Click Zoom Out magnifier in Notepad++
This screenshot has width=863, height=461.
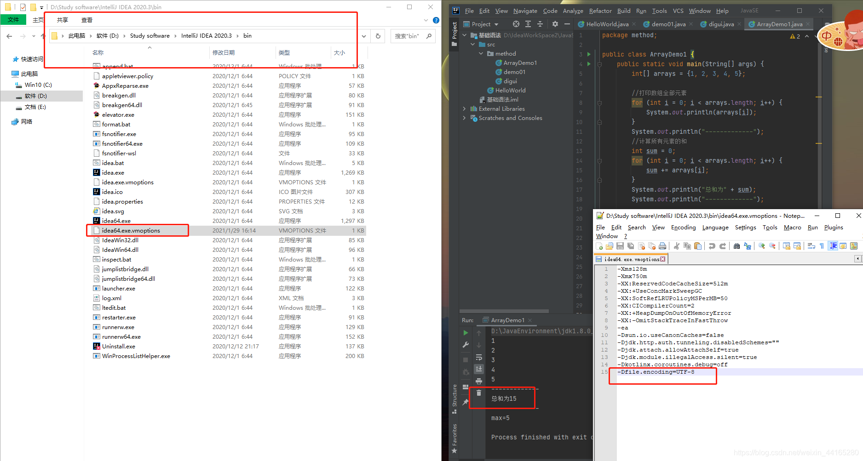click(x=772, y=246)
